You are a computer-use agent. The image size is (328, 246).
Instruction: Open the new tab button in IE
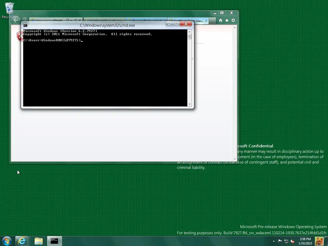coord(212,21)
